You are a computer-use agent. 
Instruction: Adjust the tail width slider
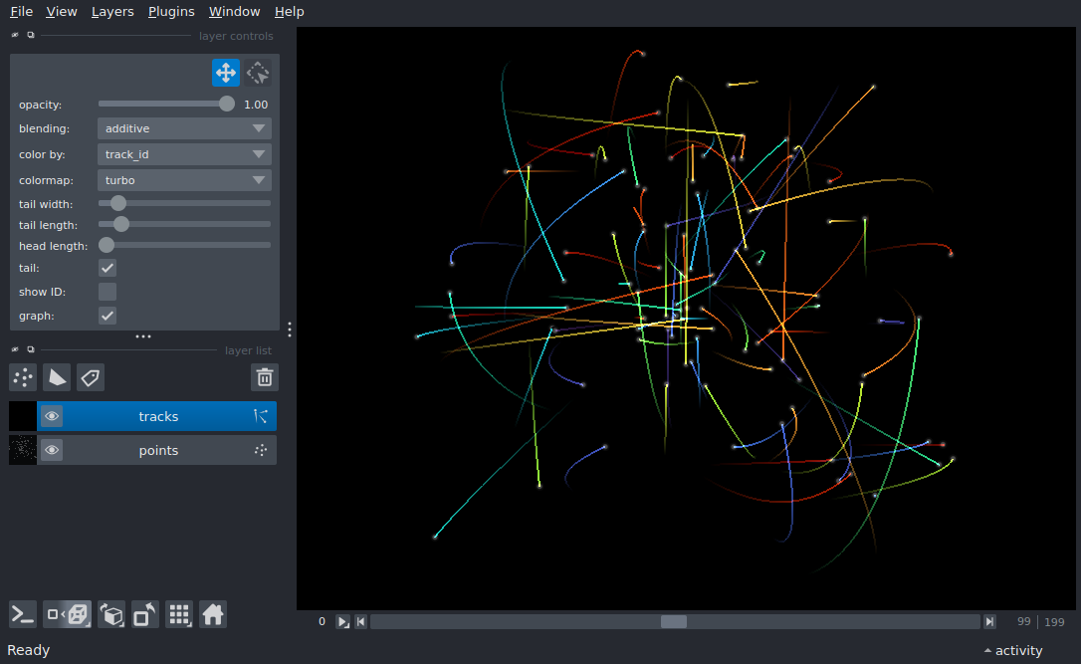point(184,203)
